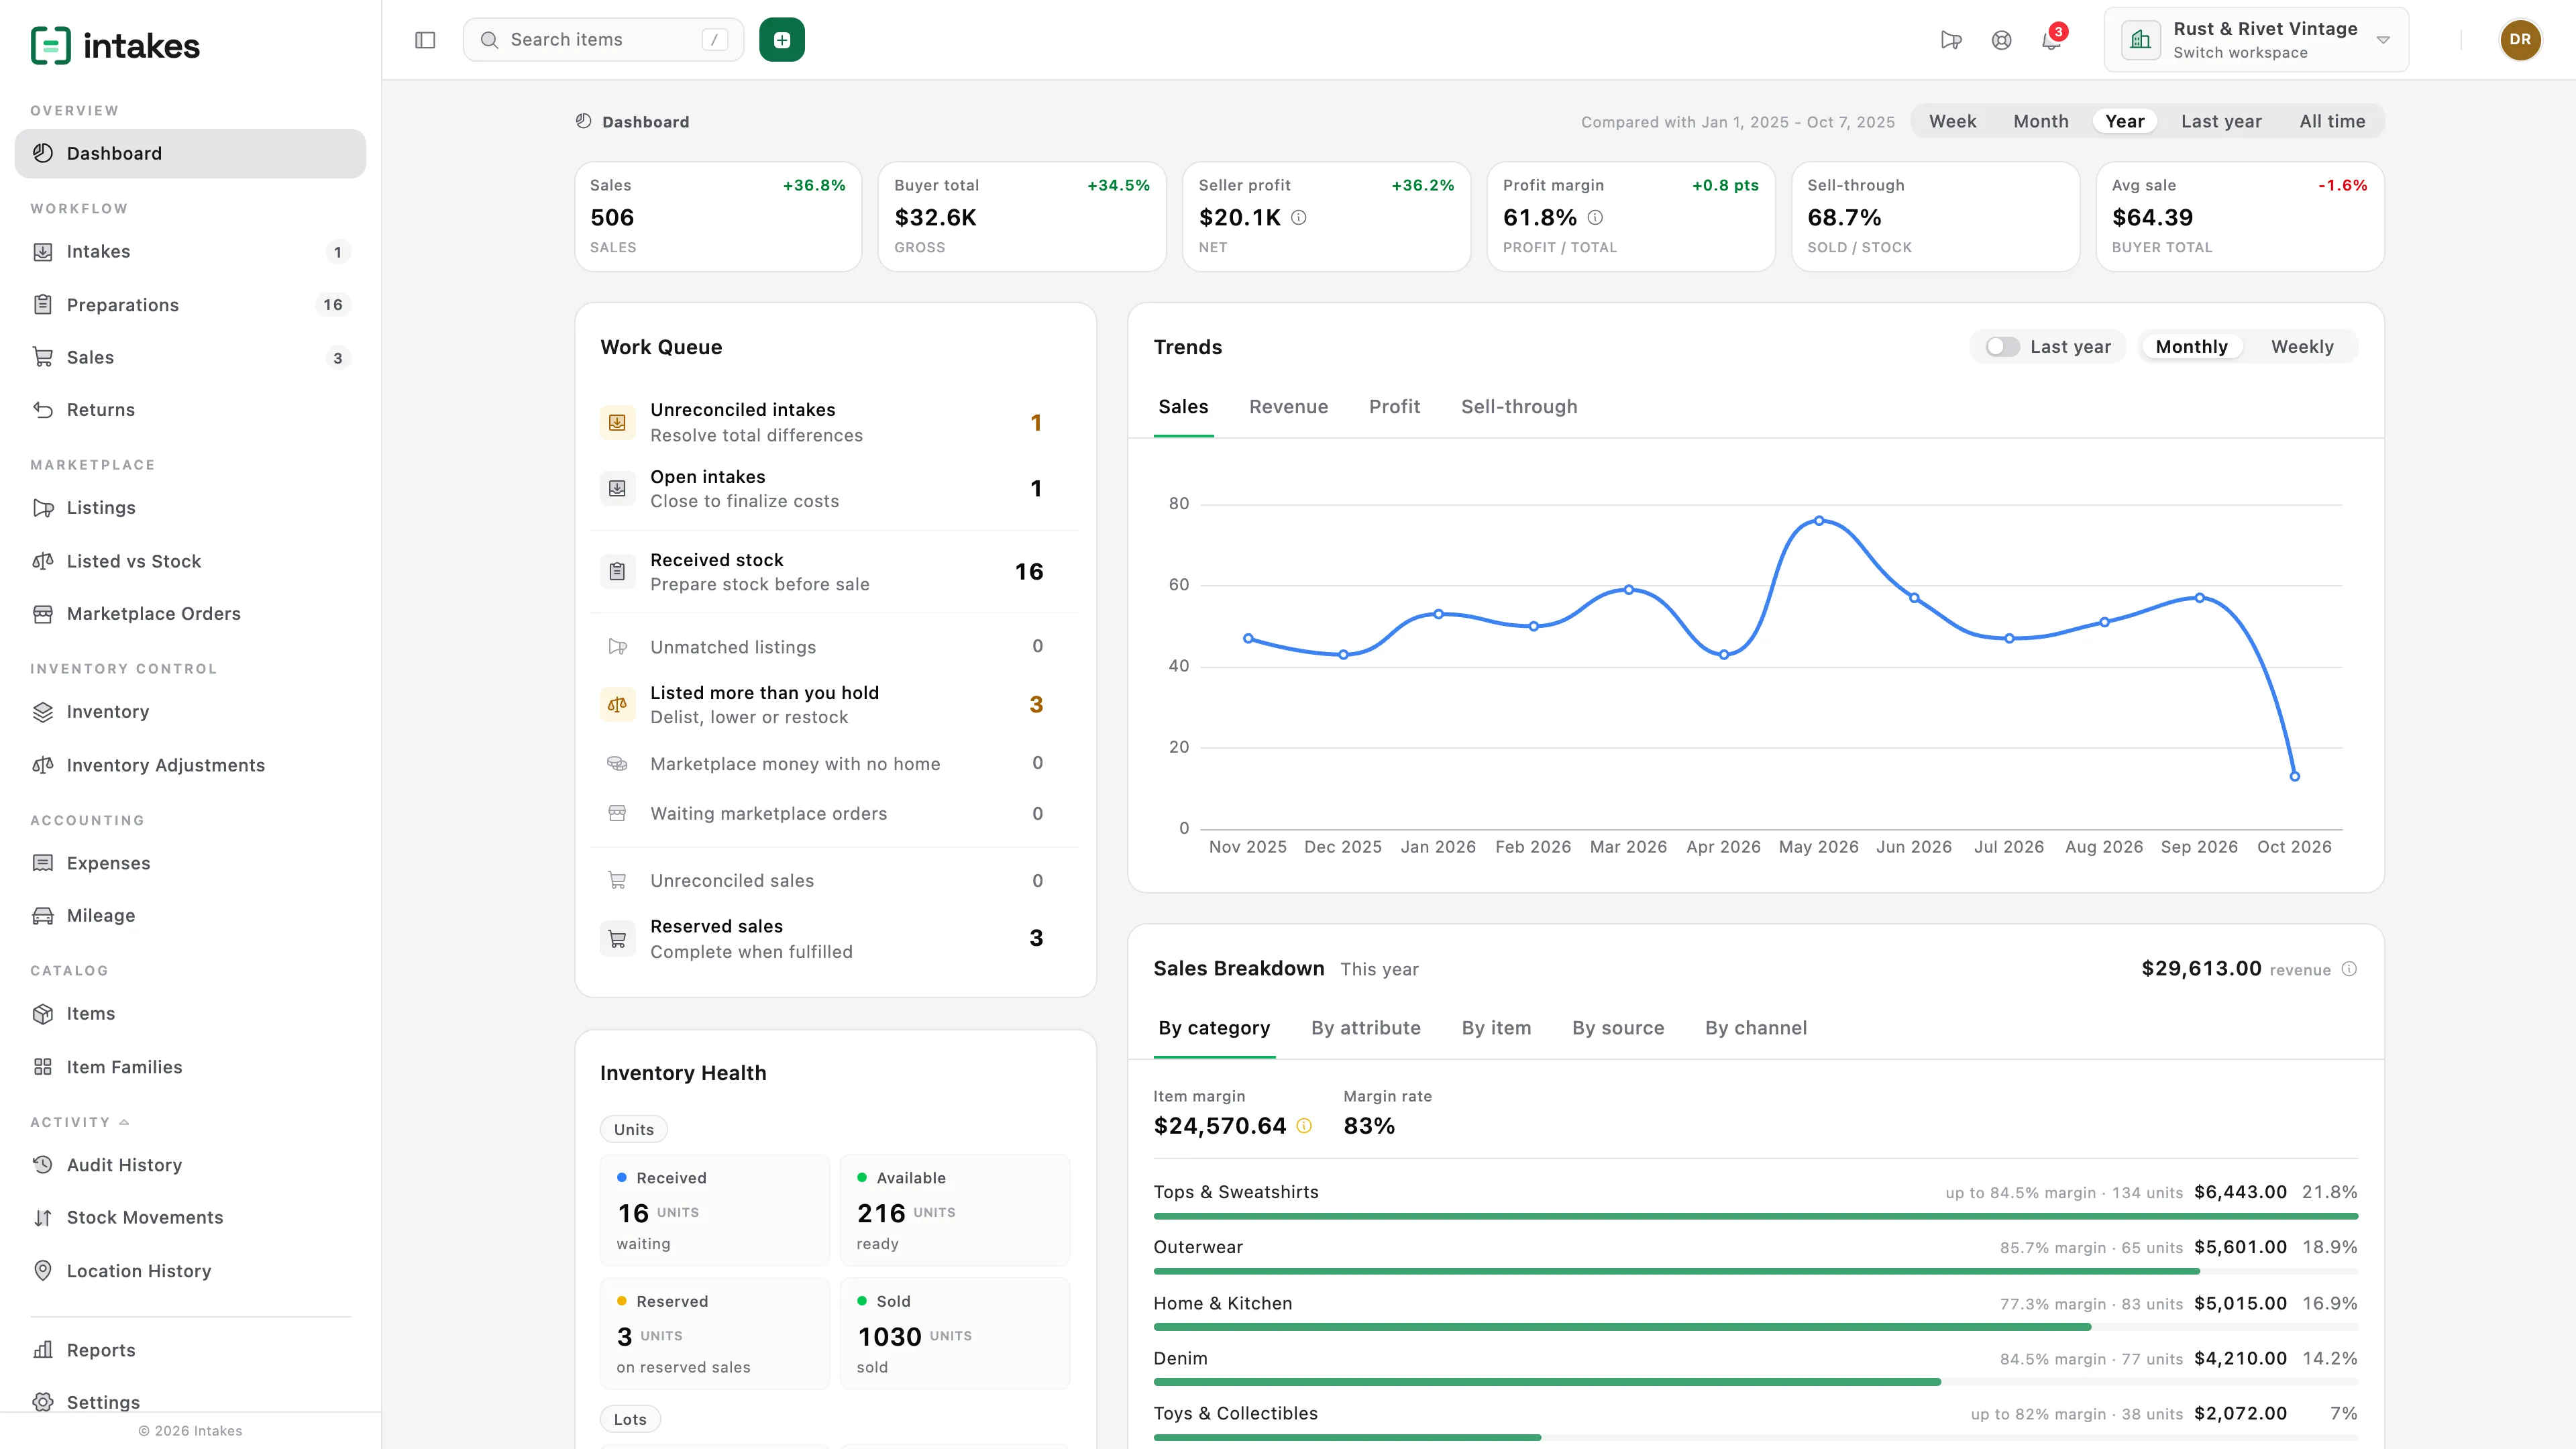The height and width of the screenshot is (1449, 2576).
Task: Toggle the Last year comparison switch
Action: pos(2002,347)
